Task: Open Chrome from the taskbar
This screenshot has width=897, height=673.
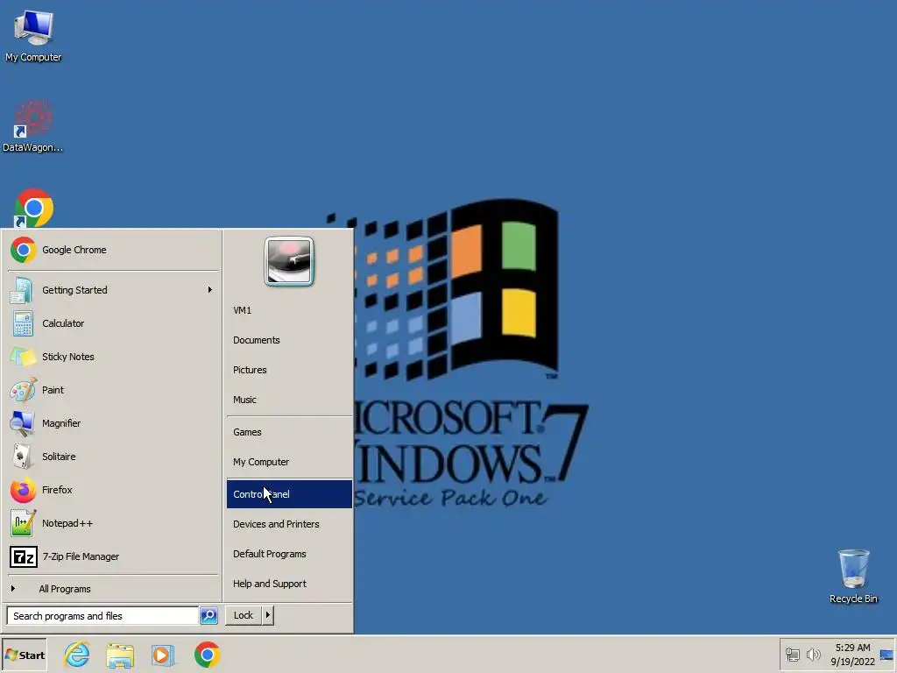Action: [x=207, y=655]
